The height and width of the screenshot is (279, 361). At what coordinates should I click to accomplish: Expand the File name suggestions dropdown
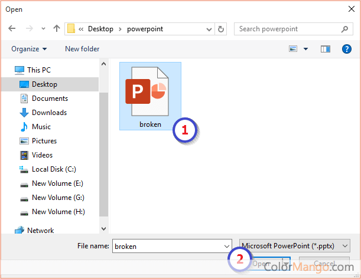pos(227,245)
